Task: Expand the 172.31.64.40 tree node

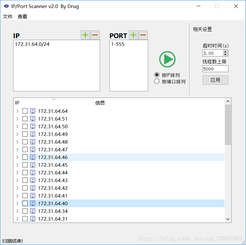Action: pos(17,203)
